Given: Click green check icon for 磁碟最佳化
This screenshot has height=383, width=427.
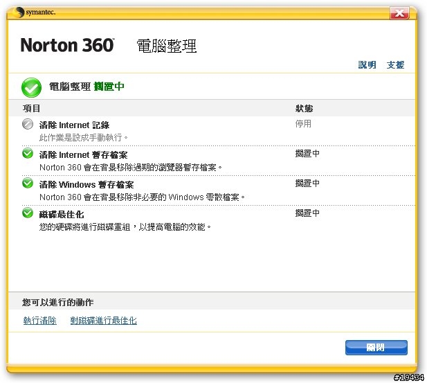Looking at the screenshot, I should tap(28, 213).
